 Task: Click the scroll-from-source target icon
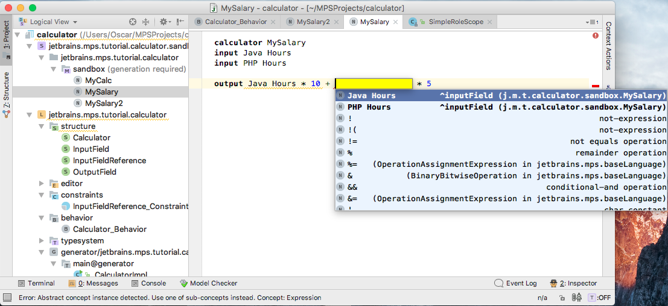point(133,22)
